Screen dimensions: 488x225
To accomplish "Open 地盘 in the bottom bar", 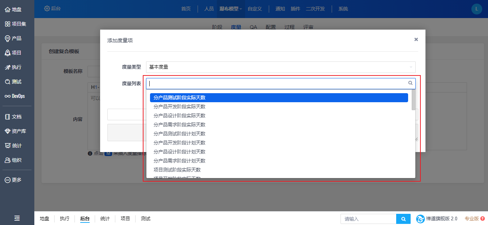I will 44,218.
